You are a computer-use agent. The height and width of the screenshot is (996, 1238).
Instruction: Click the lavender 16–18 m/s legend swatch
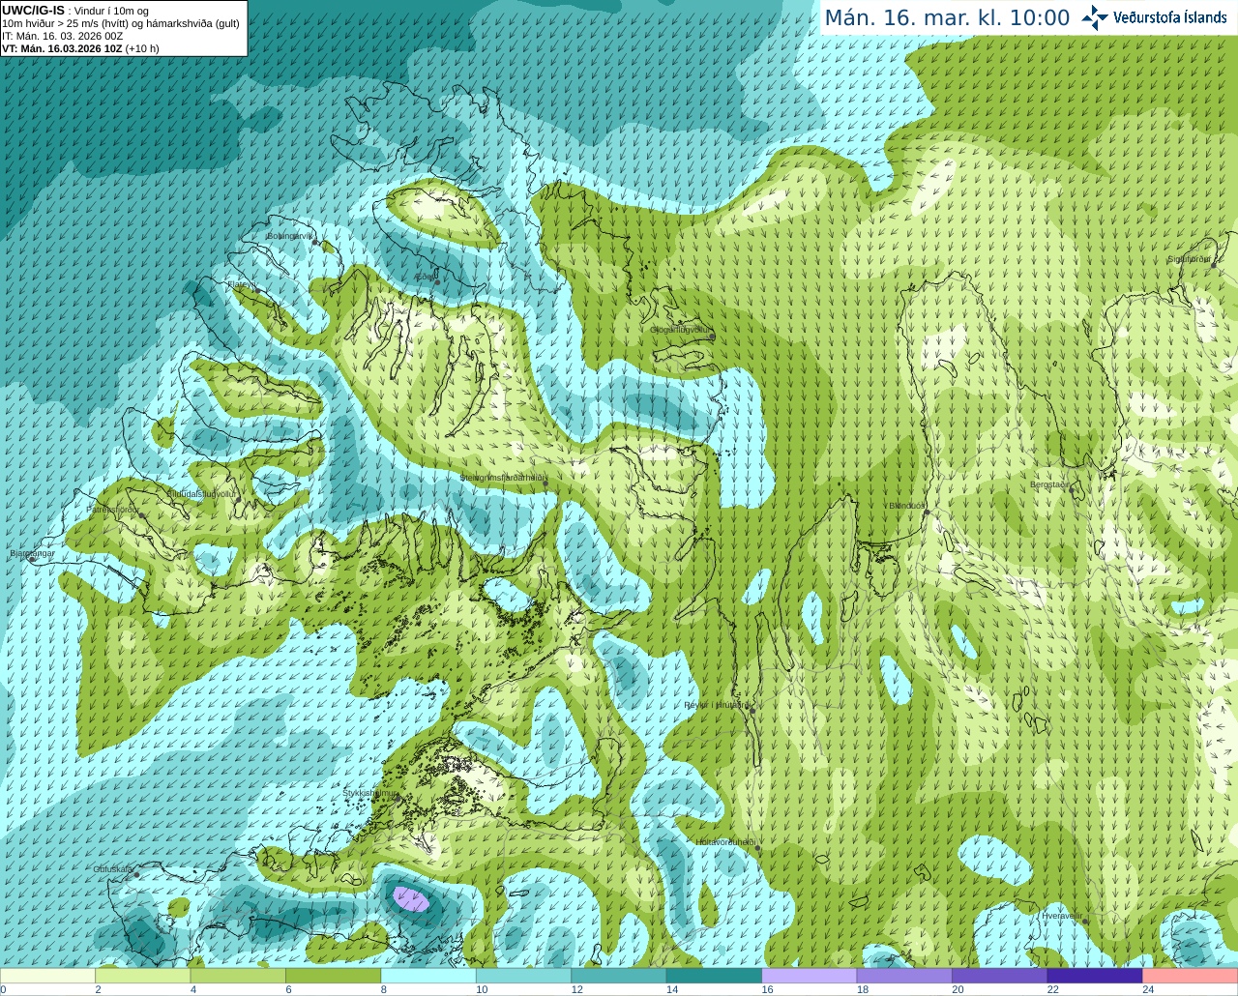coord(810,976)
